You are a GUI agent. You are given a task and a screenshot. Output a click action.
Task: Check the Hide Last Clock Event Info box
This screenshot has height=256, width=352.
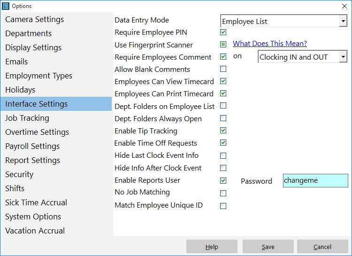(x=223, y=155)
